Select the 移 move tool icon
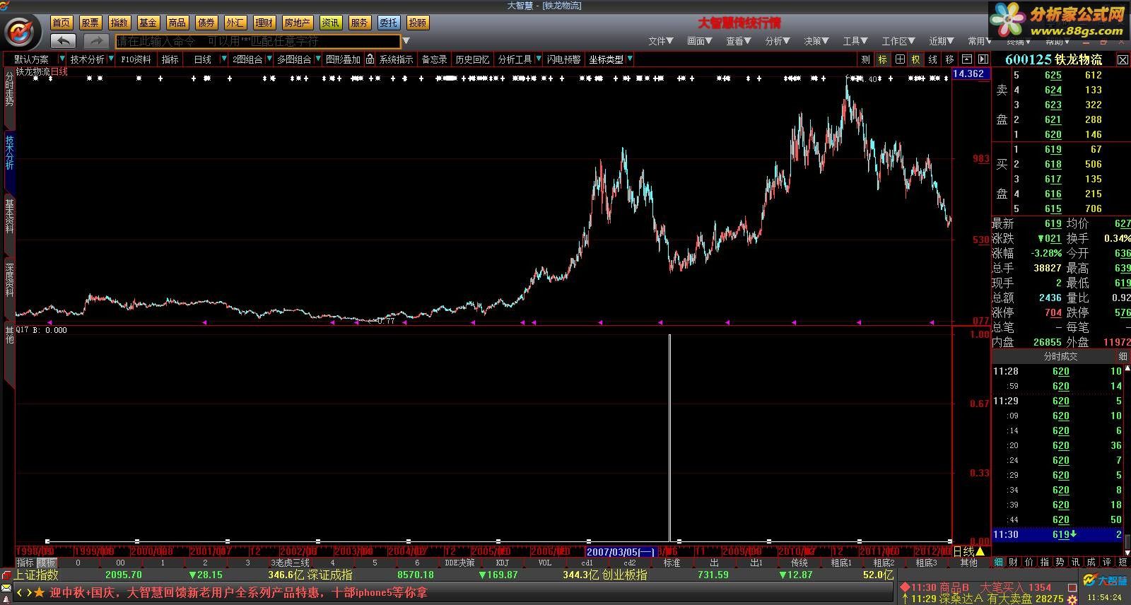The image size is (1131, 605). pyautogui.click(x=949, y=59)
